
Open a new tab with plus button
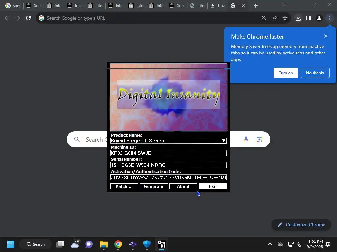255,6
